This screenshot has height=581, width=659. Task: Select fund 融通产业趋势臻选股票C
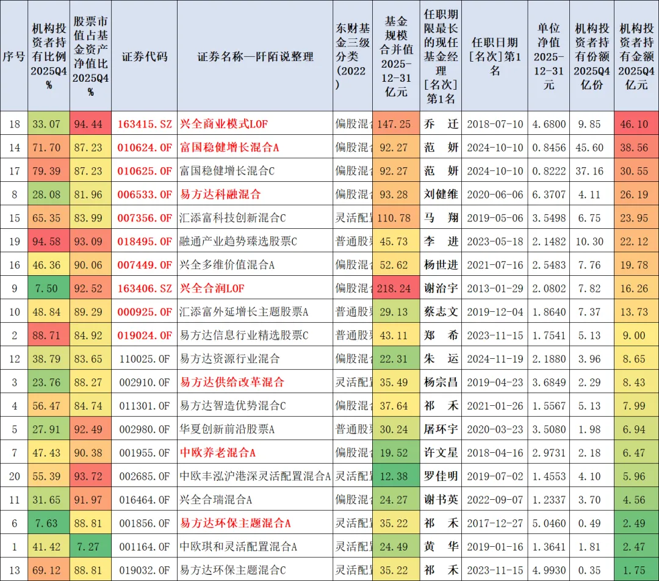click(x=238, y=242)
